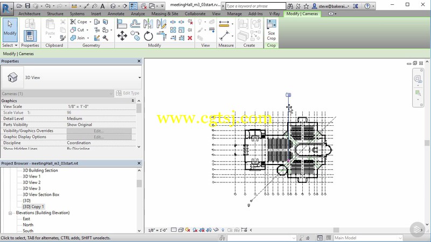Viewport: 431px width, 242px height.
Task: Click the red X Delete tool
Action: pyautogui.click(x=190, y=38)
